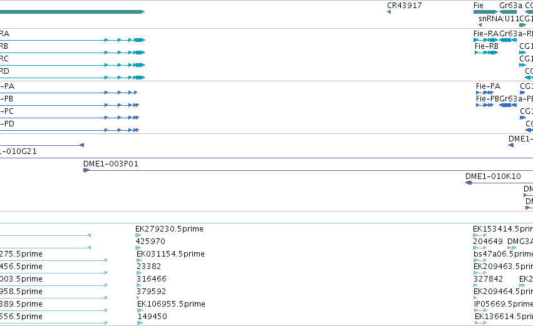
Task: Select the EK153414.5prime EST label
Action: click(503, 229)
